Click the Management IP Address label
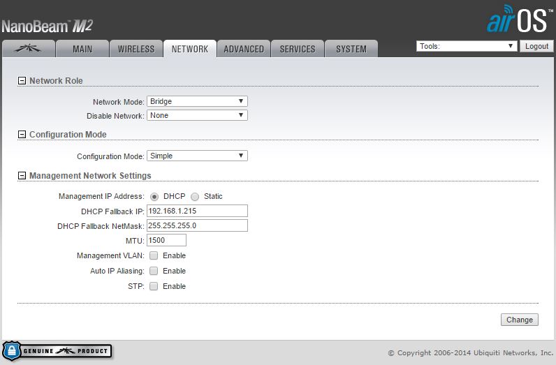Viewport: 556px width, 365px height. (x=101, y=196)
